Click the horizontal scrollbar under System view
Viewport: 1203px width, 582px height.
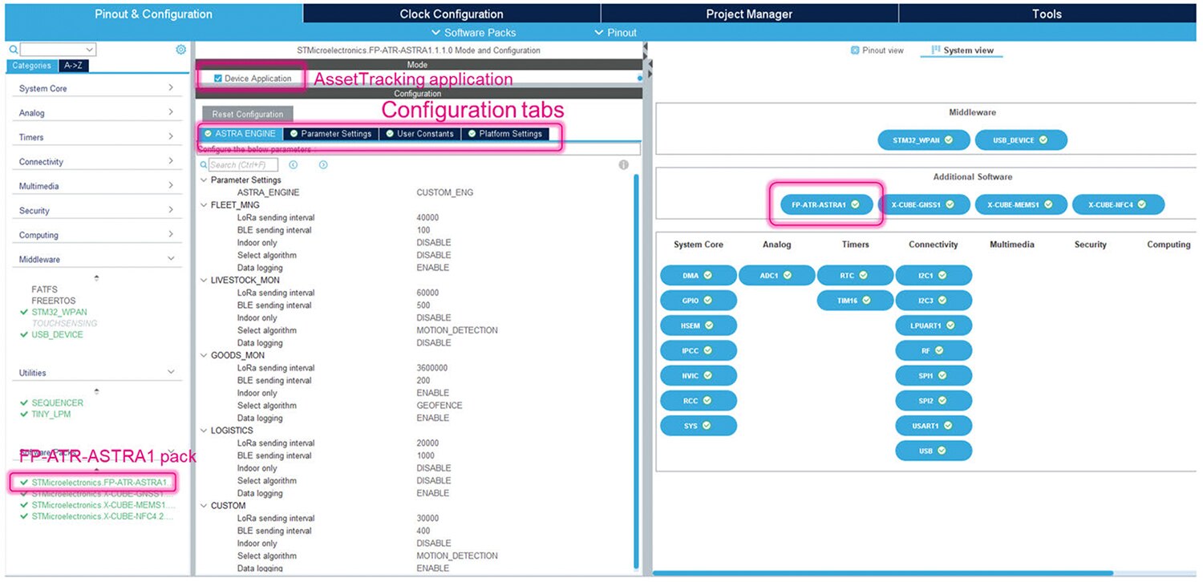point(883,572)
